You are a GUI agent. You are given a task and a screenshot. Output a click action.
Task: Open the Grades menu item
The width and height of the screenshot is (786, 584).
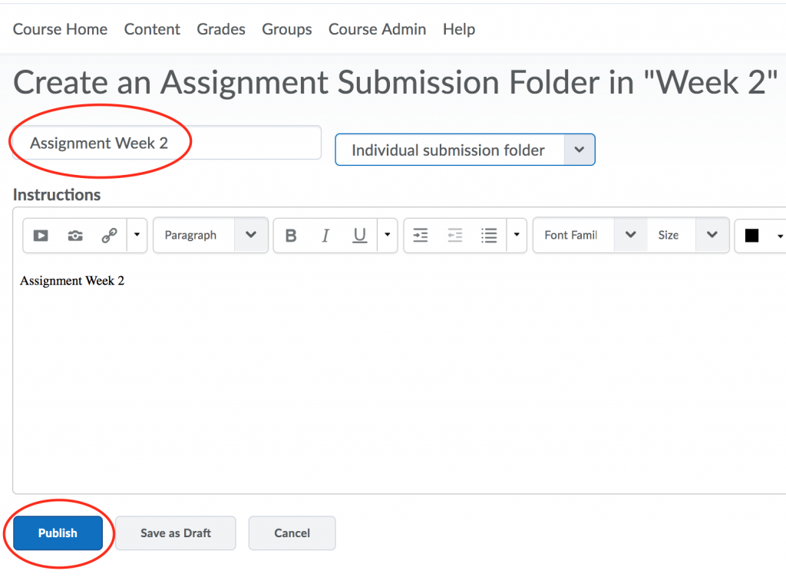[x=221, y=29]
